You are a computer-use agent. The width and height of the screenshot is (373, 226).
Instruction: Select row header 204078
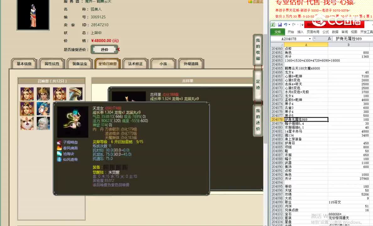pyautogui.click(x=277, y=119)
